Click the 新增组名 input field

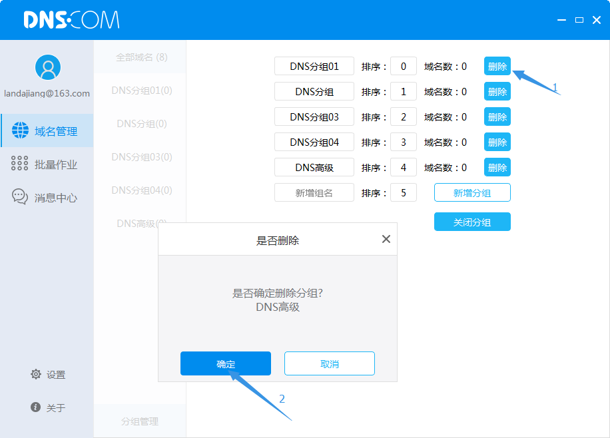click(314, 193)
